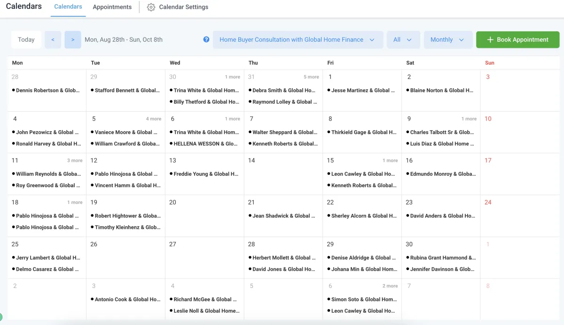Open Edmundo Monroy appointment
The height and width of the screenshot is (325, 564).
click(441, 174)
